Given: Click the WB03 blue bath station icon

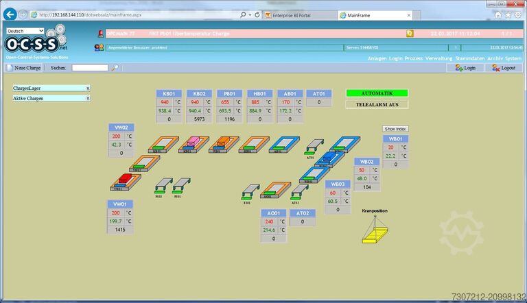Looking at the screenshot, I should click(314, 175).
